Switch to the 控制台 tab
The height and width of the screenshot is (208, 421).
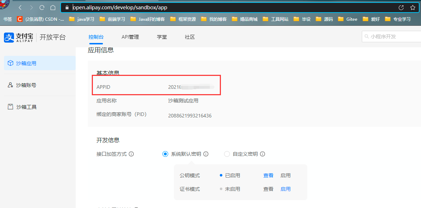coord(96,37)
